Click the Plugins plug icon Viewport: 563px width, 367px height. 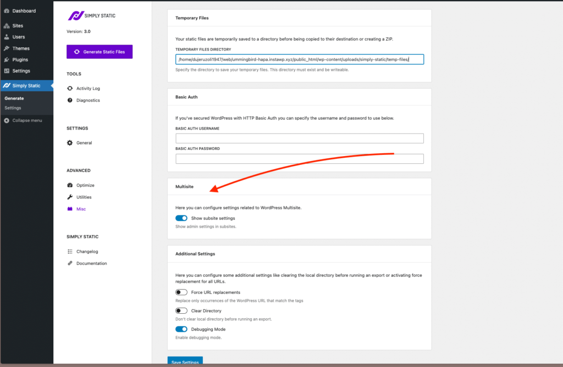coord(7,59)
